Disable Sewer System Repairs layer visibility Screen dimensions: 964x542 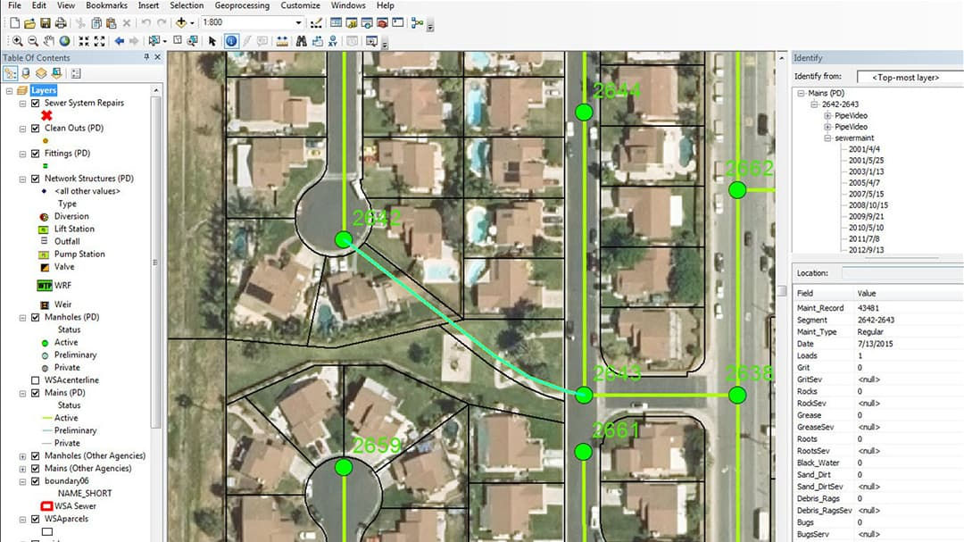click(x=35, y=102)
